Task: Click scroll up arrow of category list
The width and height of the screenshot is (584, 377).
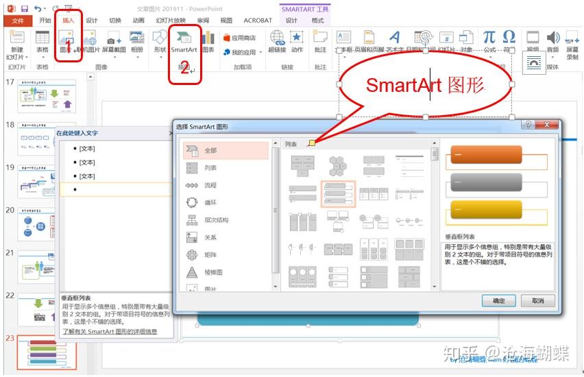Action: click(276, 143)
